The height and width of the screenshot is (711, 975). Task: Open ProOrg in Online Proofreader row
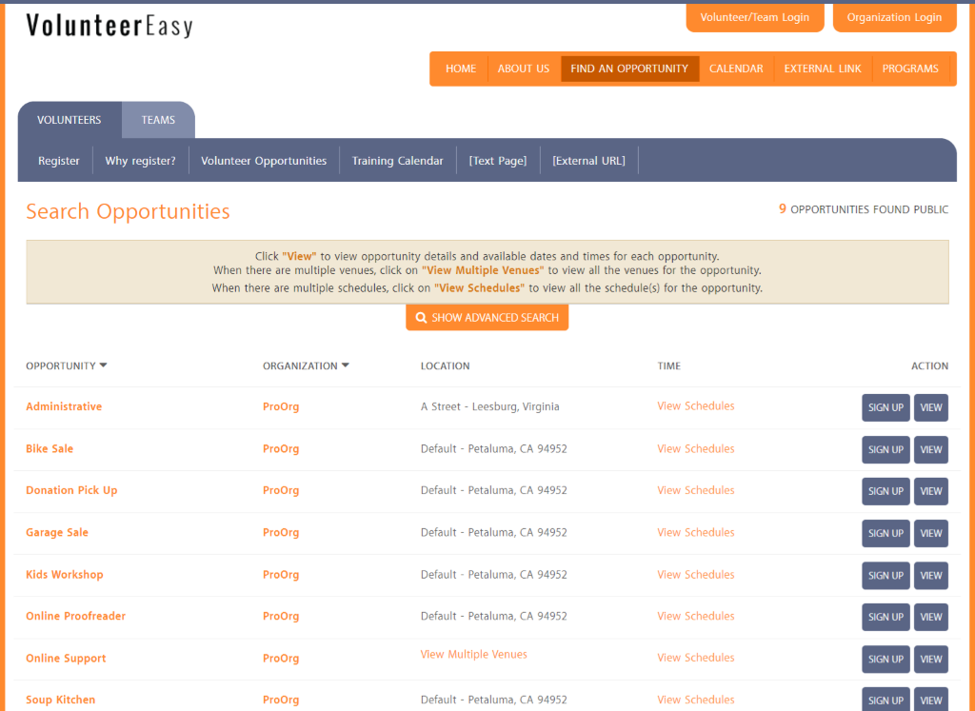(x=281, y=616)
